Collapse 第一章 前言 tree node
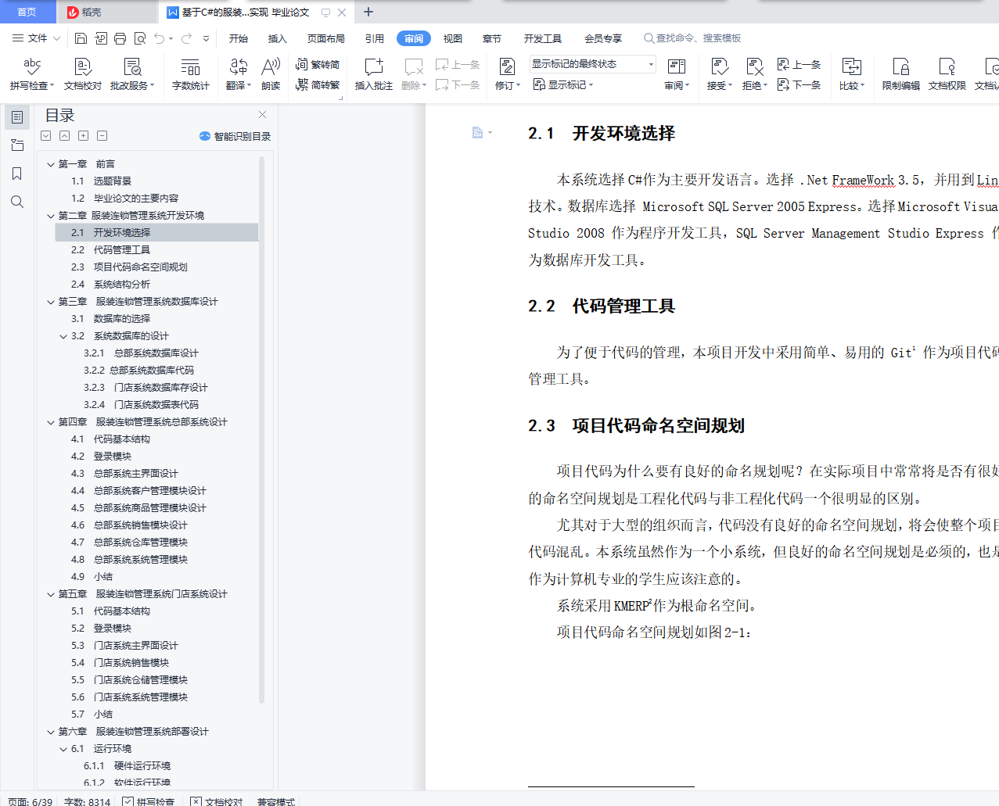This screenshot has height=806, width=999. pos(50,164)
